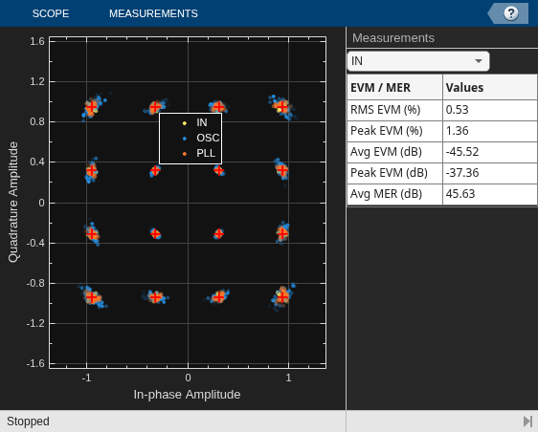Click the dropdown arrow in Measurements panel
The height and width of the screenshot is (432, 538).
coord(479,61)
